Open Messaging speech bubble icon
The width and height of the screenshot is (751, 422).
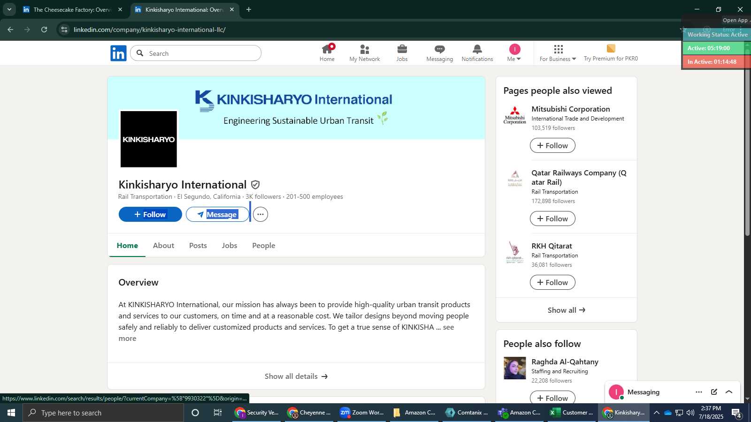[x=440, y=53]
